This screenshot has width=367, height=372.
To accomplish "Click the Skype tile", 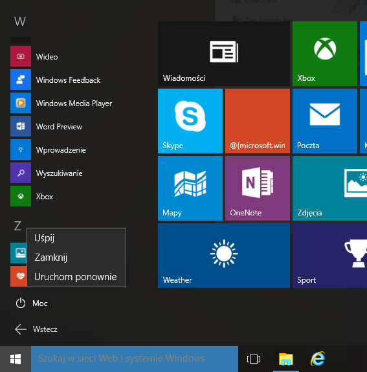I will (x=190, y=121).
